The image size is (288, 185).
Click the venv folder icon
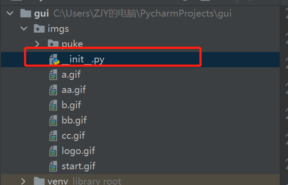[x=39, y=181]
